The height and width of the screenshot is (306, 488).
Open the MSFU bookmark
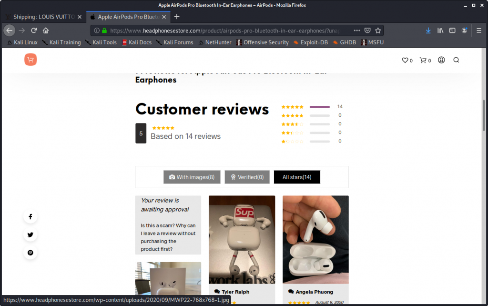[x=372, y=42]
